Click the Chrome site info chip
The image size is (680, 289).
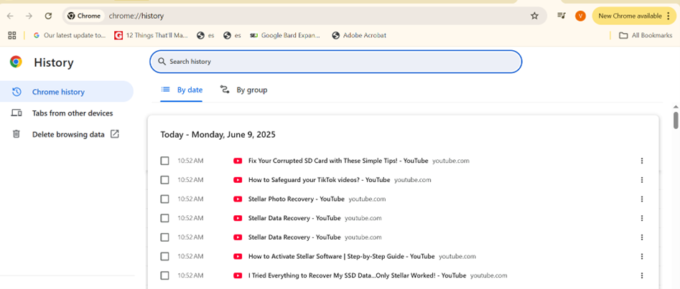coord(85,16)
